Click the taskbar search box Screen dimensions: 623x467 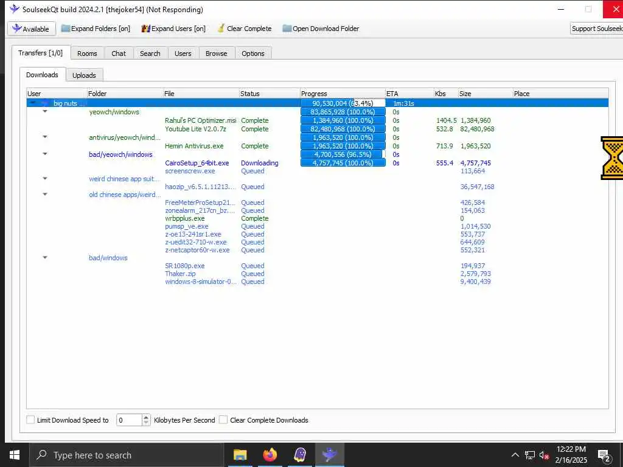click(x=127, y=455)
